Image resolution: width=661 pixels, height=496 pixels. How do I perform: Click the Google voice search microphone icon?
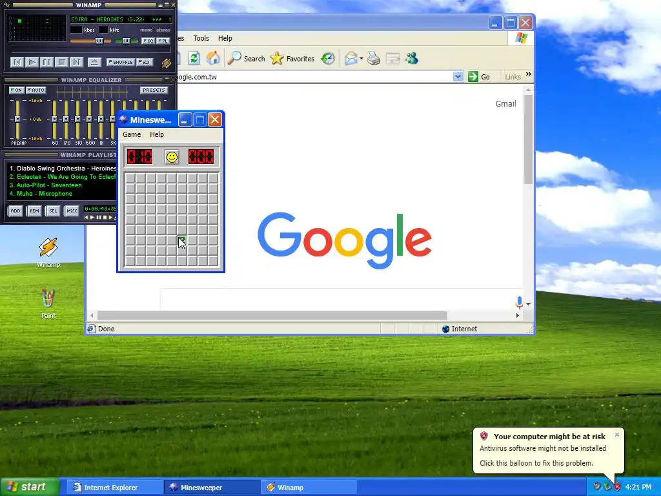[x=520, y=302]
